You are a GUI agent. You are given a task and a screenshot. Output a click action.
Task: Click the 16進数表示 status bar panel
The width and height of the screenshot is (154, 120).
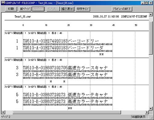(140, 117)
